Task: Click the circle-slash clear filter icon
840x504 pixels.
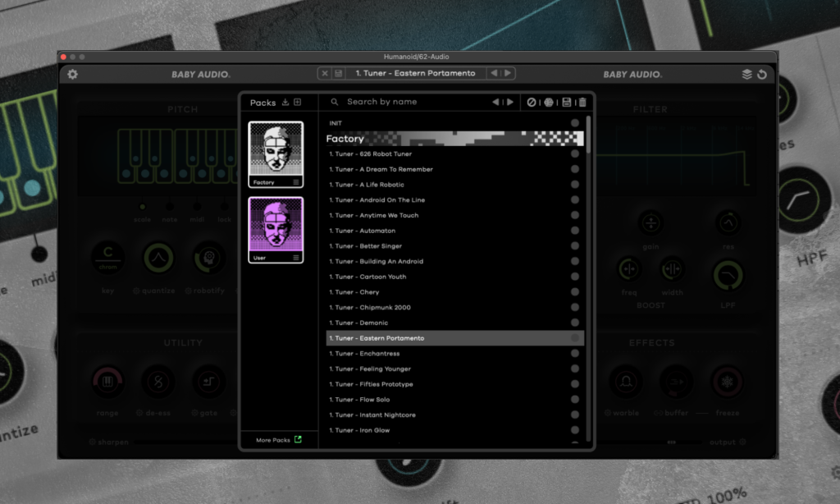Action: point(532,103)
